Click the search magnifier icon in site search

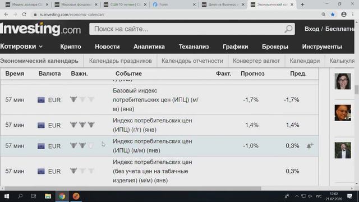coord(288,29)
